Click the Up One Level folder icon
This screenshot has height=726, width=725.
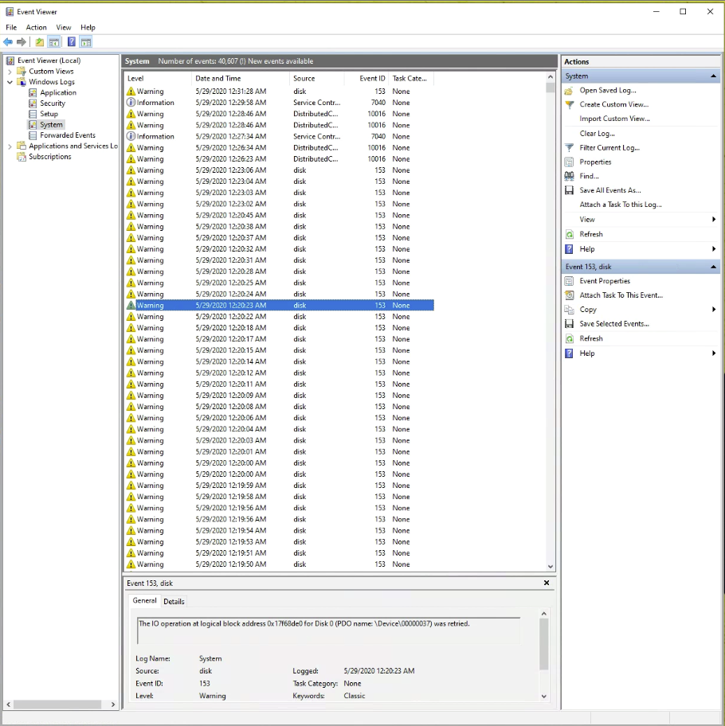click(39, 42)
